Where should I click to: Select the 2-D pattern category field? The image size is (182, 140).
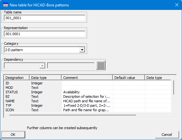(45, 50)
